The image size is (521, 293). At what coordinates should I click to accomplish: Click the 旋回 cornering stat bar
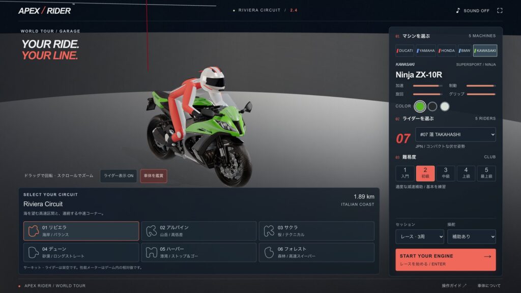coord(427,94)
